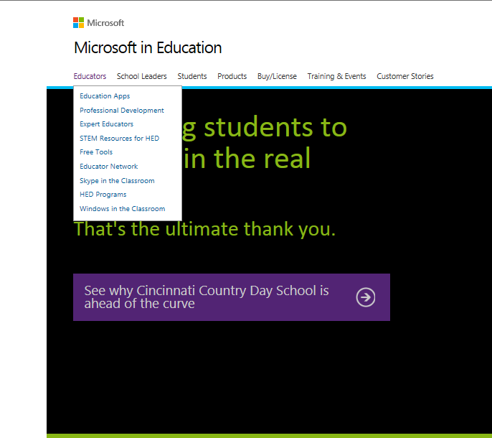This screenshot has width=492, height=438.
Task: Open STEM Resources for HED
Action: tap(120, 139)
